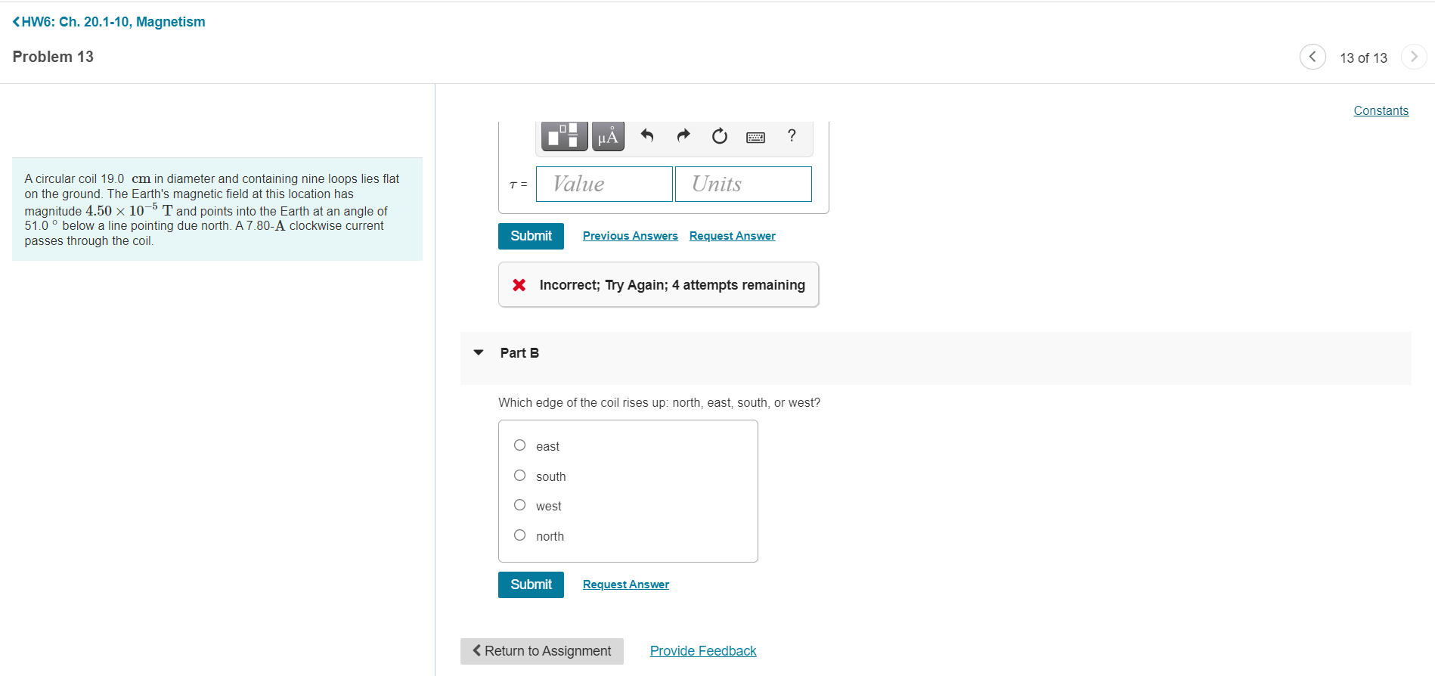This screenshot has height=676, width=1435.
Task: Go to previous problem arrow
Action: pos(1313,57)
